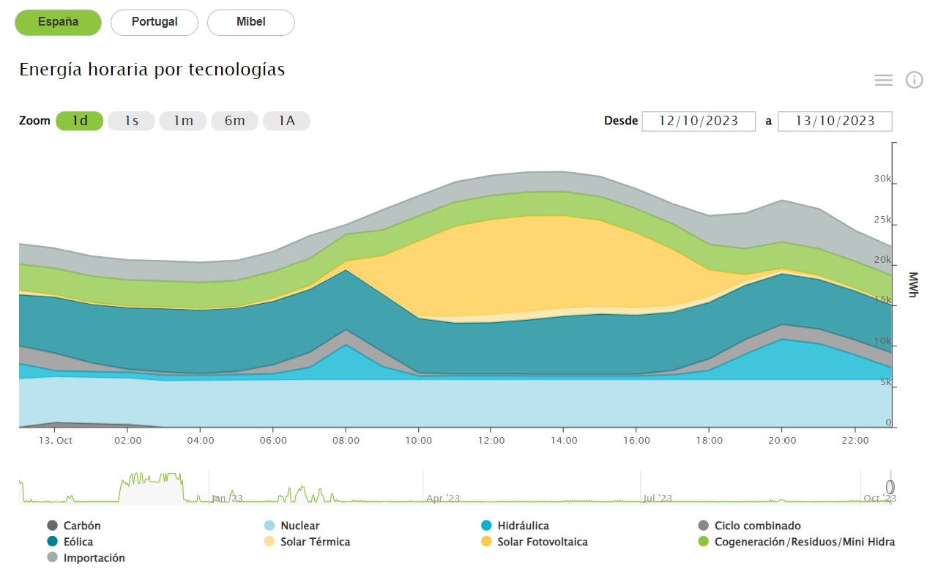This screenshot has height=585, width=938.
Task: Set zoom range to 1s
Action: click(131, 121)
